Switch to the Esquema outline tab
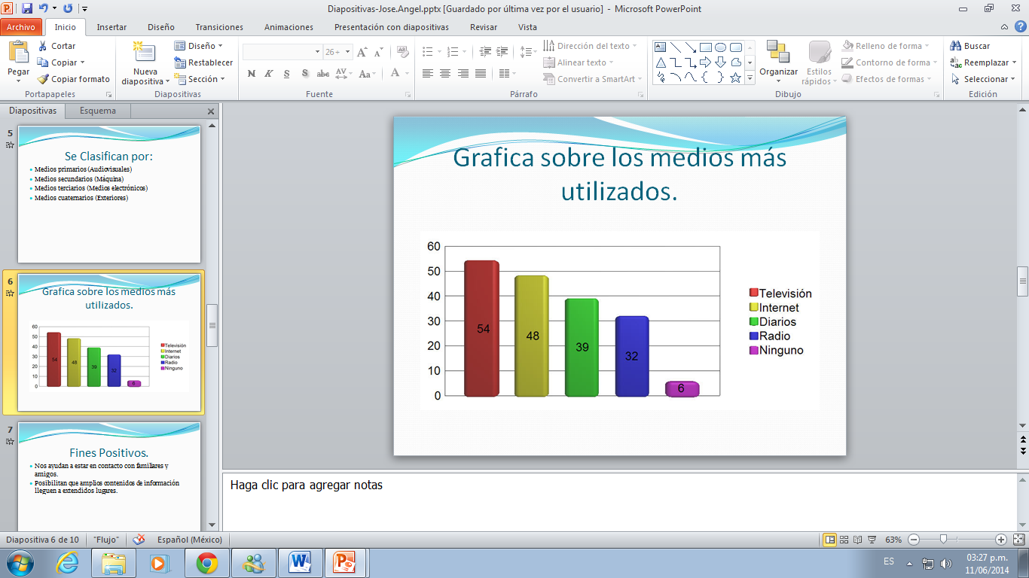 click(x=98, y=111)
